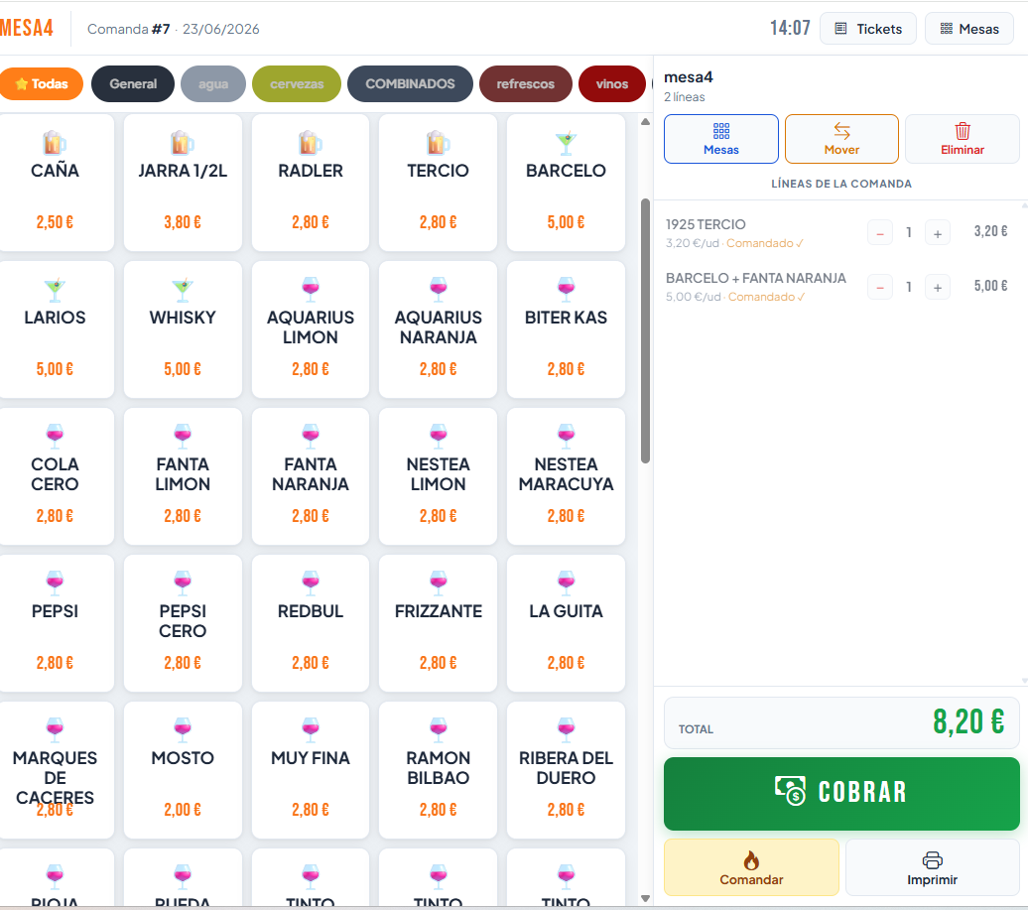
Task: Click the MESA4 header title
Action: [26, 28]
